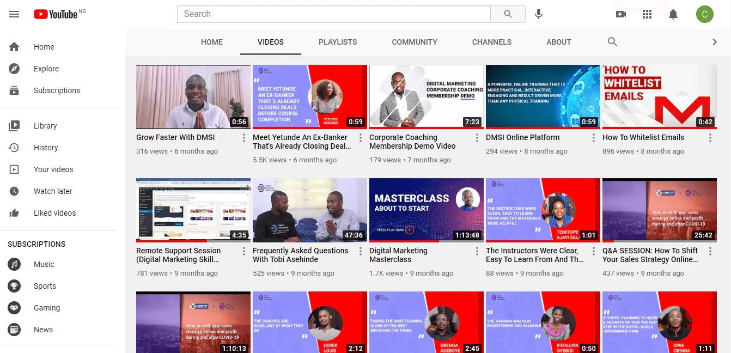Switch to the Playlists tab
This screenshot has width=731, height=353.
coord(338,42)
